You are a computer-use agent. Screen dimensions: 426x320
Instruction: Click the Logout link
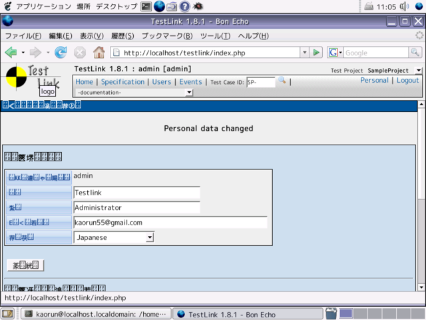tap(408, 80)
